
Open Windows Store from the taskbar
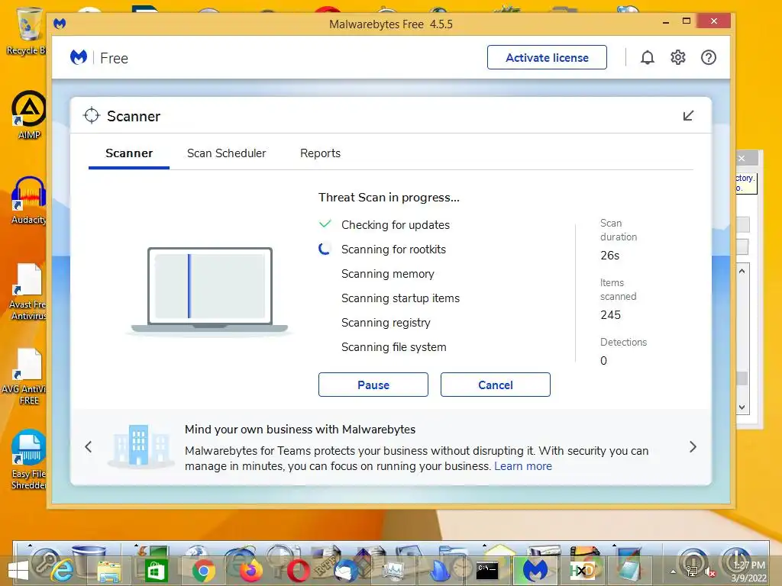click(x=156, y=571)
